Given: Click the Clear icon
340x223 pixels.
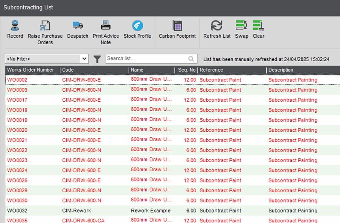Looking at the screenshot, I should point(258,26).
